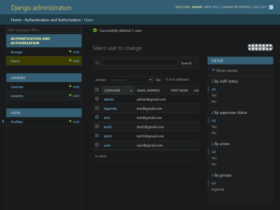
Task: Open Lessons in the sidebar
Action: tap(17, 96)
